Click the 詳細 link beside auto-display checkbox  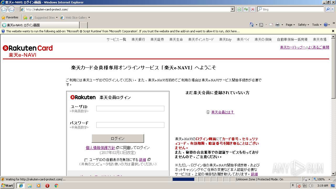(x=143, y=160)
